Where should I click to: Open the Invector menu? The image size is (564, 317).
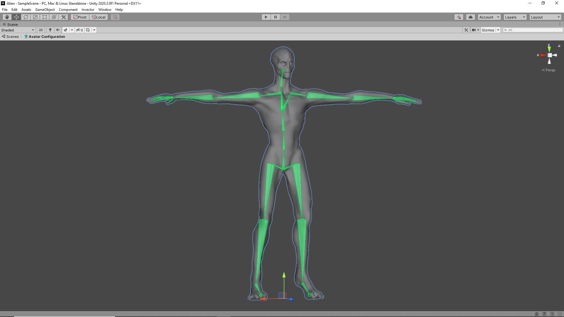tap(88, 9)
